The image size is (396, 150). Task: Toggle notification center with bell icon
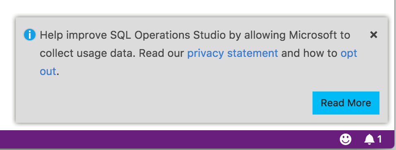(x=369, y=139)
